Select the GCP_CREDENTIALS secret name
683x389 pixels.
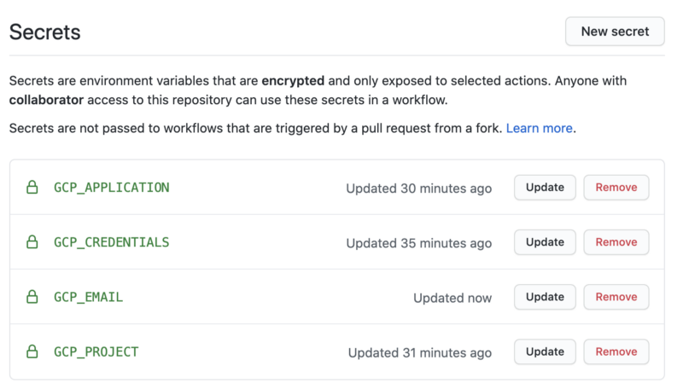click(112, 242)
